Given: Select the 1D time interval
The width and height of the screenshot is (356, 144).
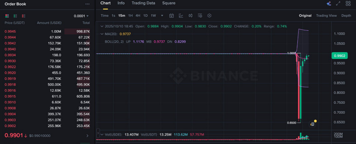Looking at the screenshot, I should click(145, 16).
